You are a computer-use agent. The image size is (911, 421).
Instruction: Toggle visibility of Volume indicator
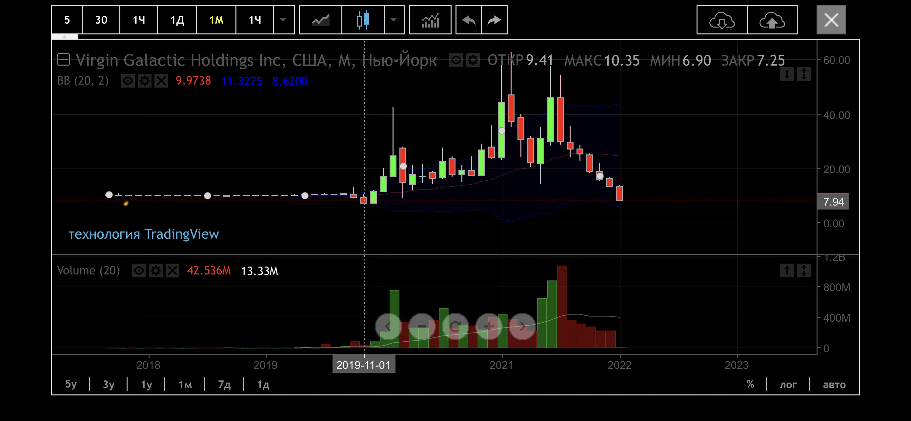[139, 271]
